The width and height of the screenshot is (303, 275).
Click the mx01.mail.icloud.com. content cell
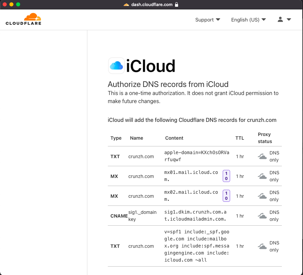(191, 176)
